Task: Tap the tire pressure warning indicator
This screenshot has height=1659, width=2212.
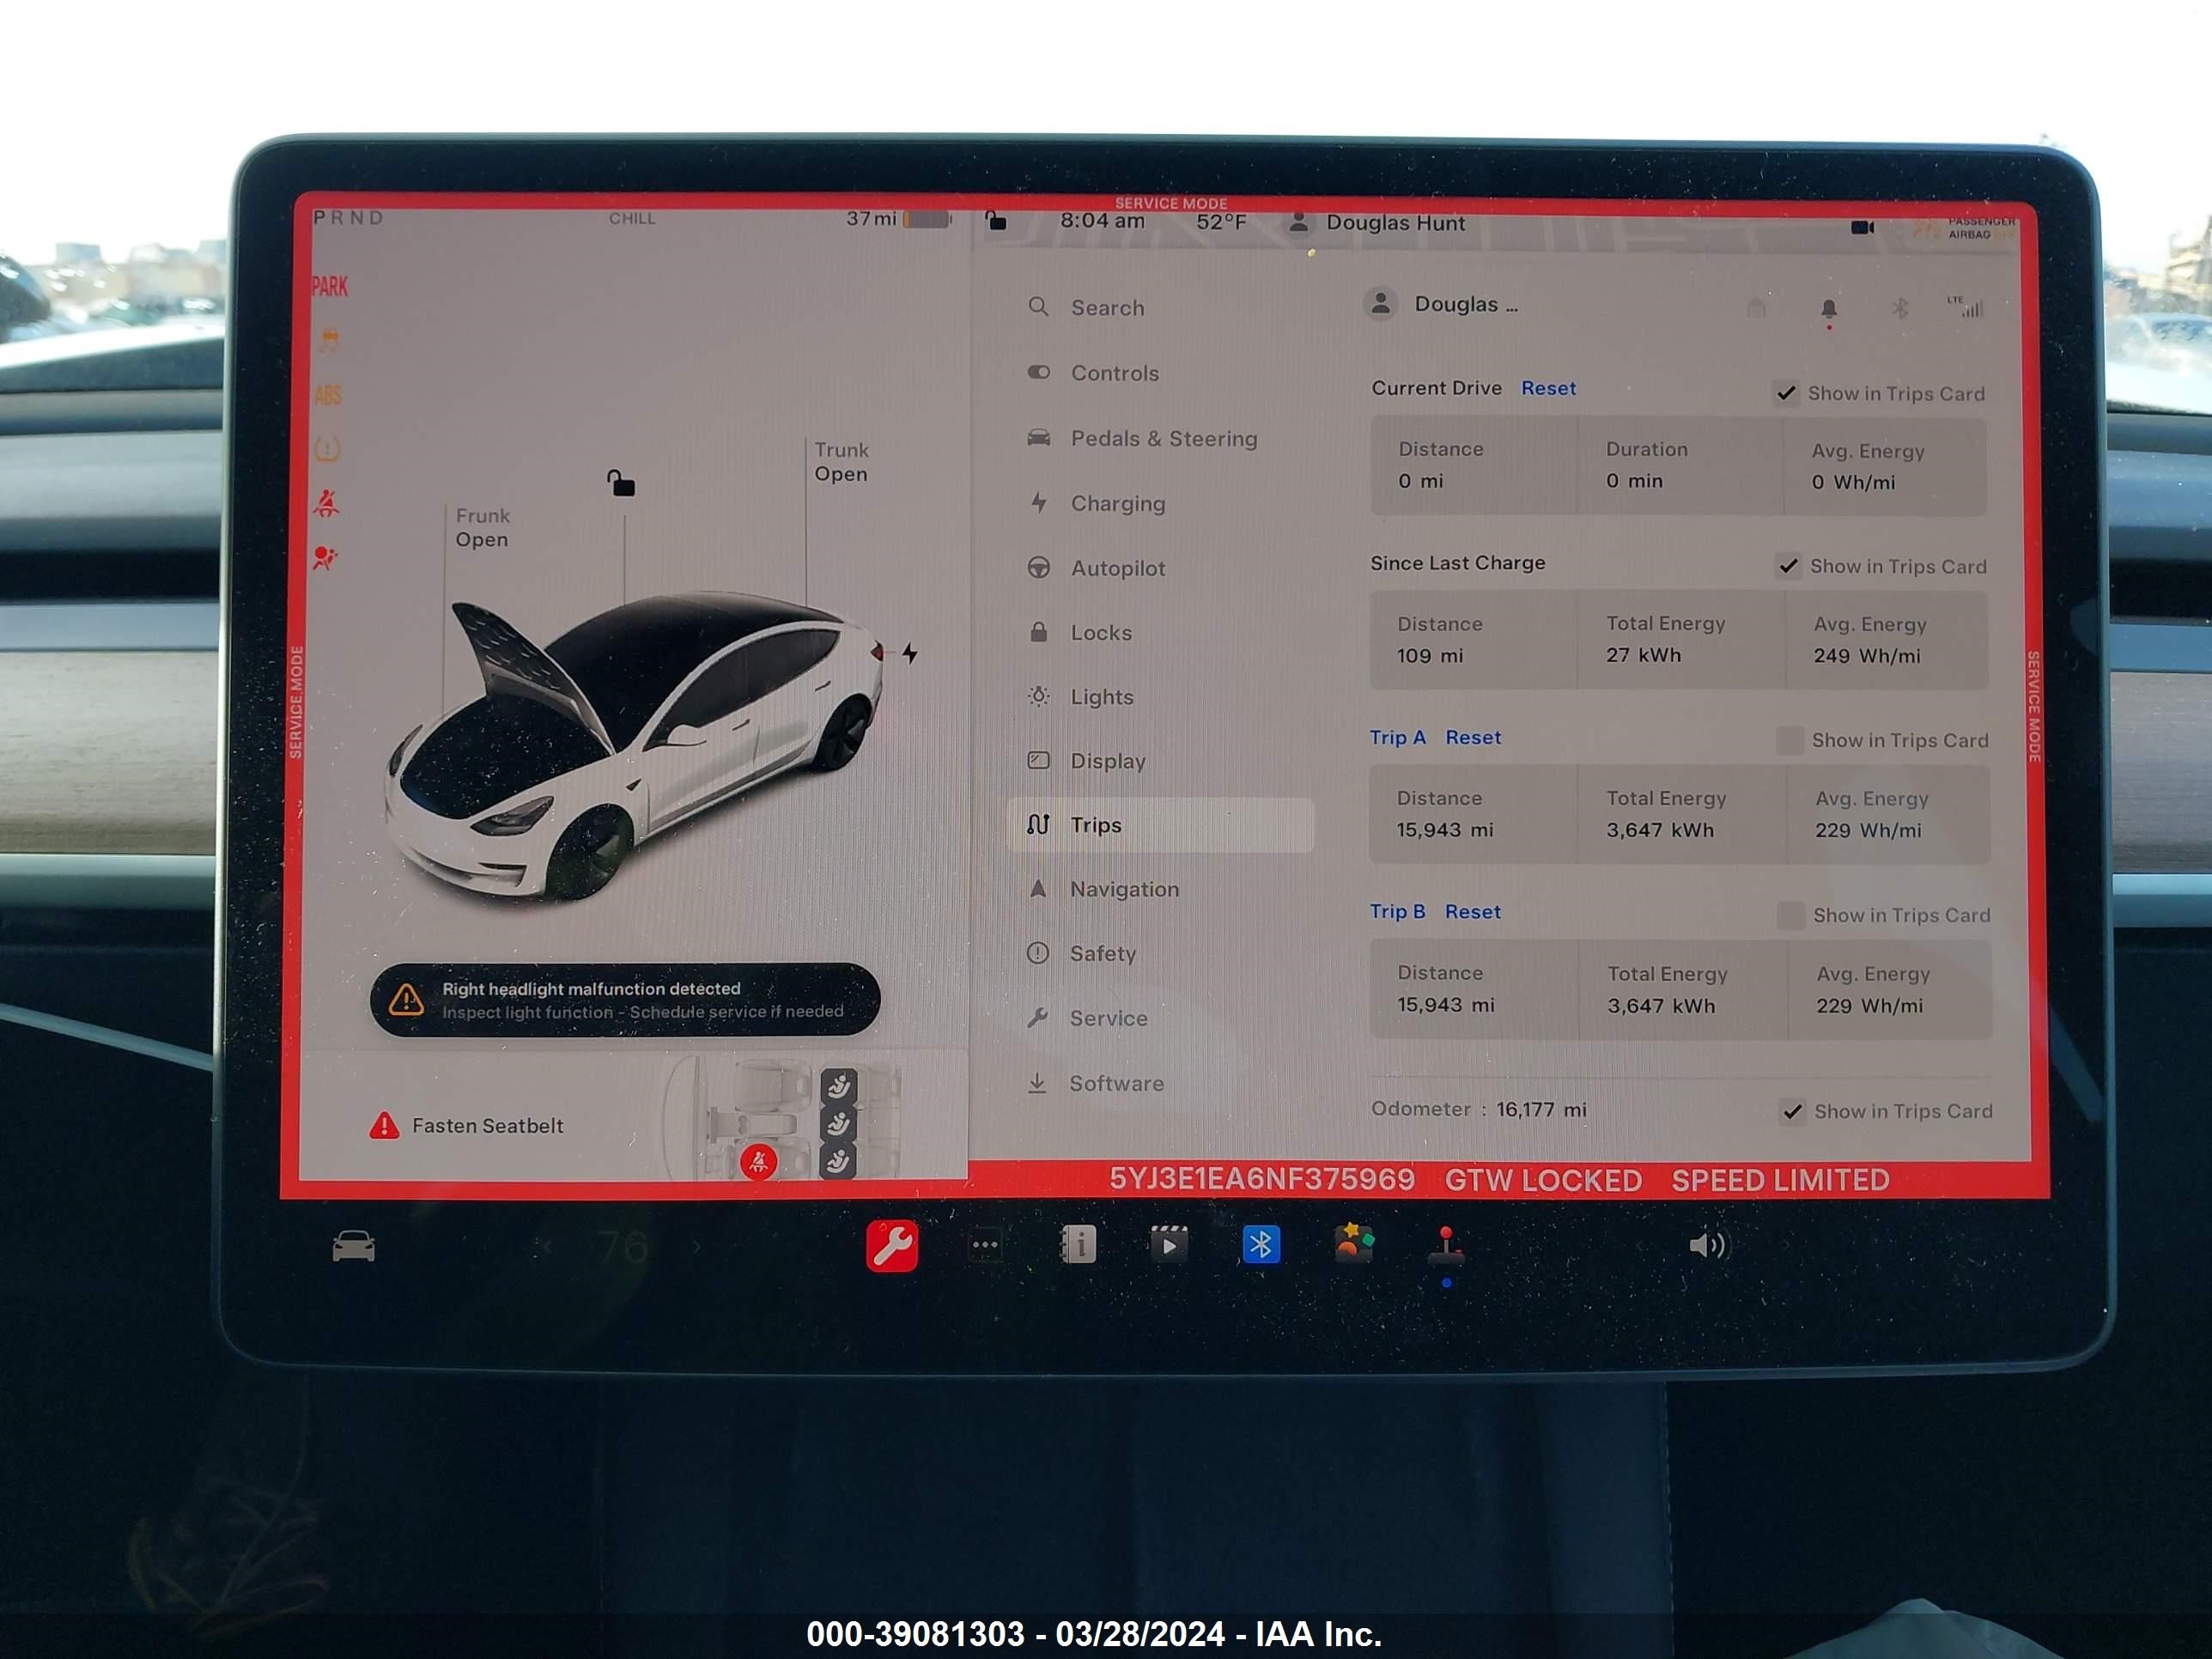Action: (x=328, y=449)
